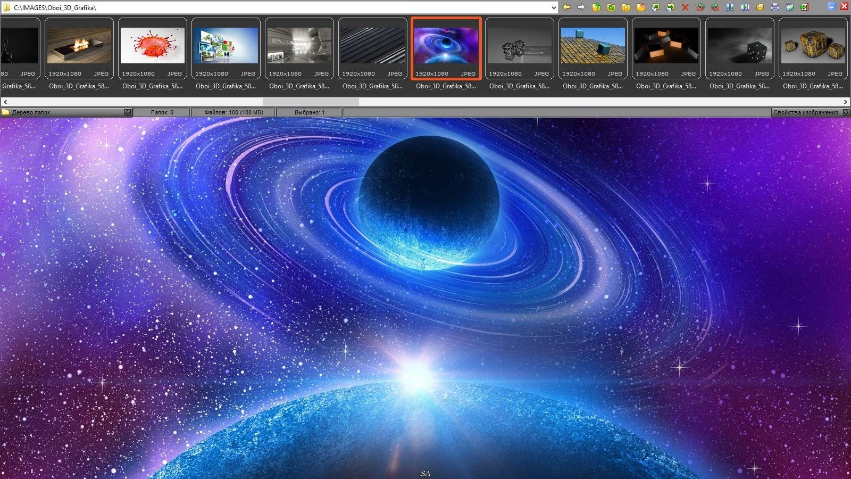Select the dark diagonal stripes thumbnail
Screen dimensions: 851x479
[373, 48]
